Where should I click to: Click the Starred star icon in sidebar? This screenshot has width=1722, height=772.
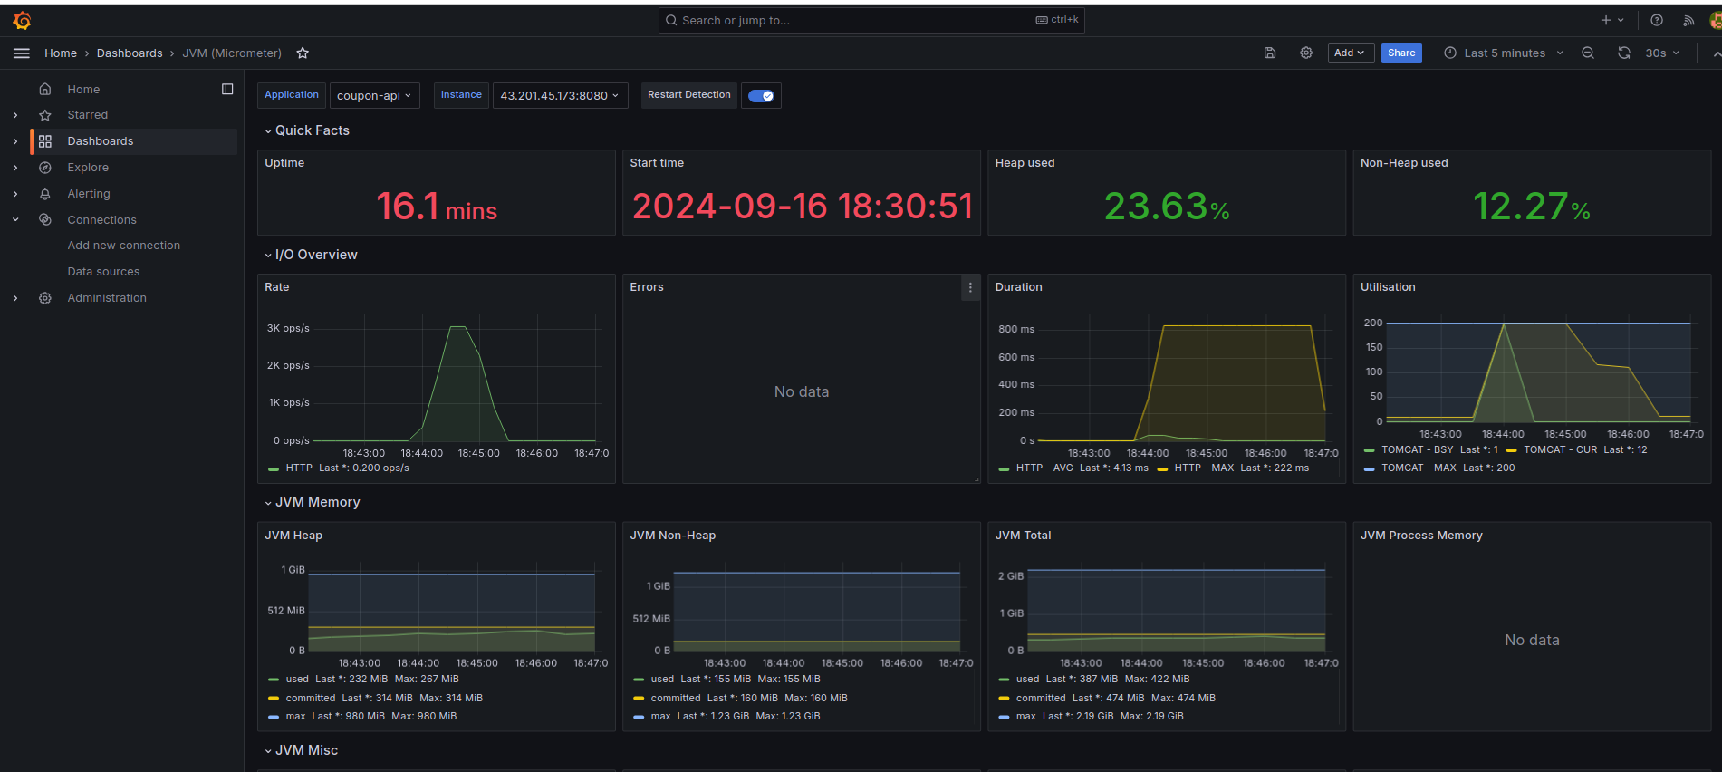[45, 115]
